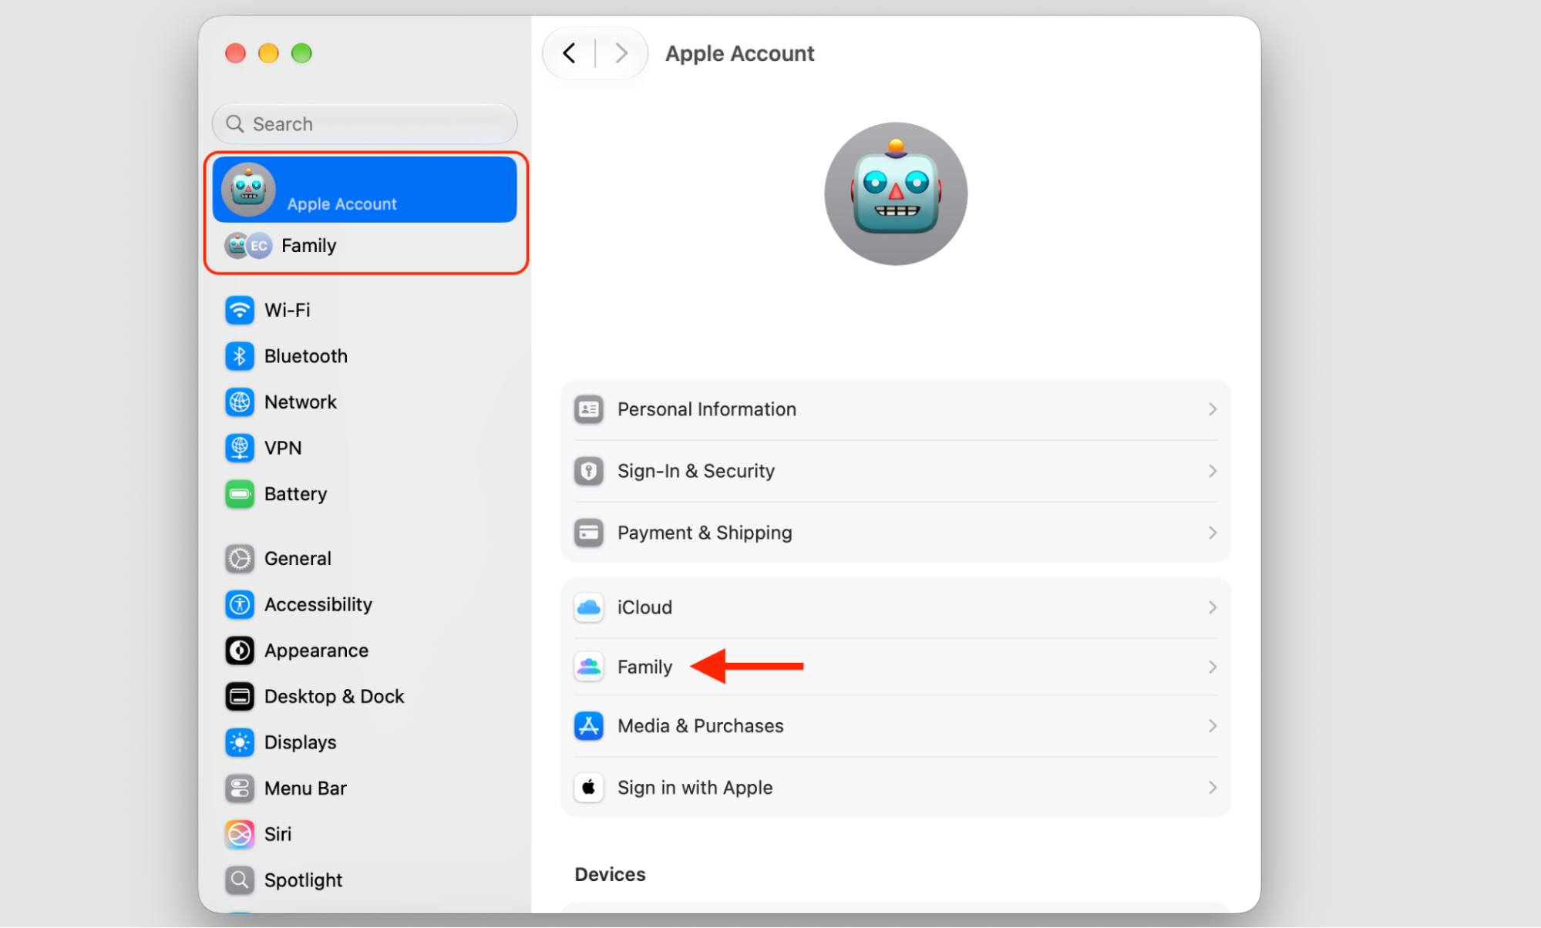The image size is (1541, 928).
Task: Open Personal Information row label
Action: tap(707, 409)
